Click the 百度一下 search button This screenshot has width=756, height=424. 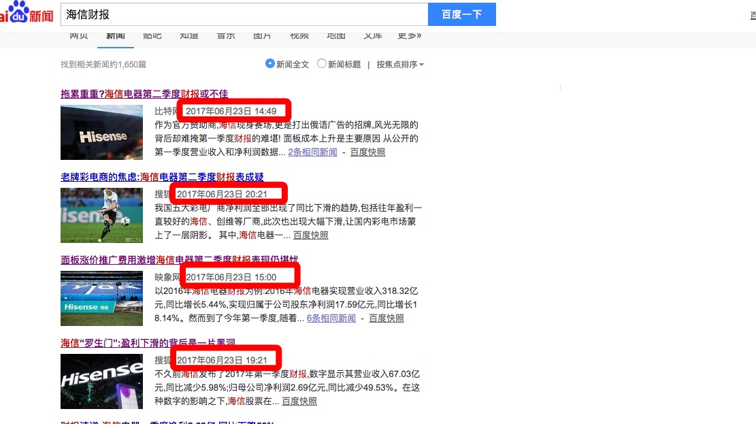(x=461, y=14)
